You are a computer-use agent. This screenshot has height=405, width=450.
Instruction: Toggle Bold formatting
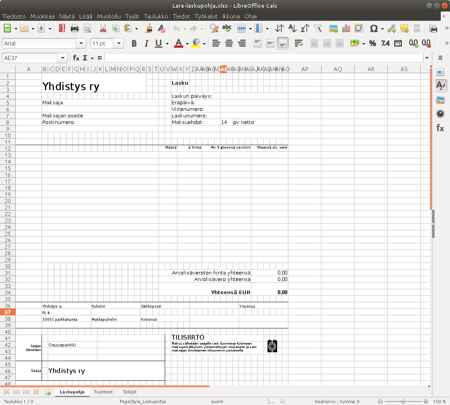(134, 44)
